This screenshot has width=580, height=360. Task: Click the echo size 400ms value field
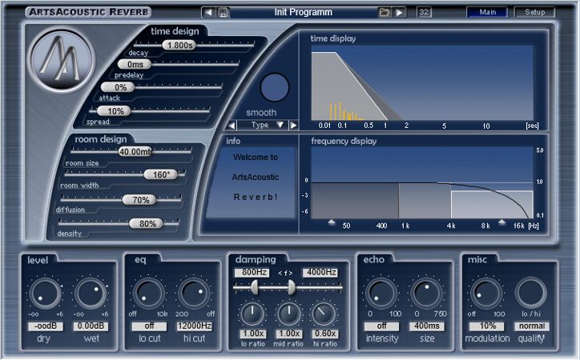pos(426,326)
